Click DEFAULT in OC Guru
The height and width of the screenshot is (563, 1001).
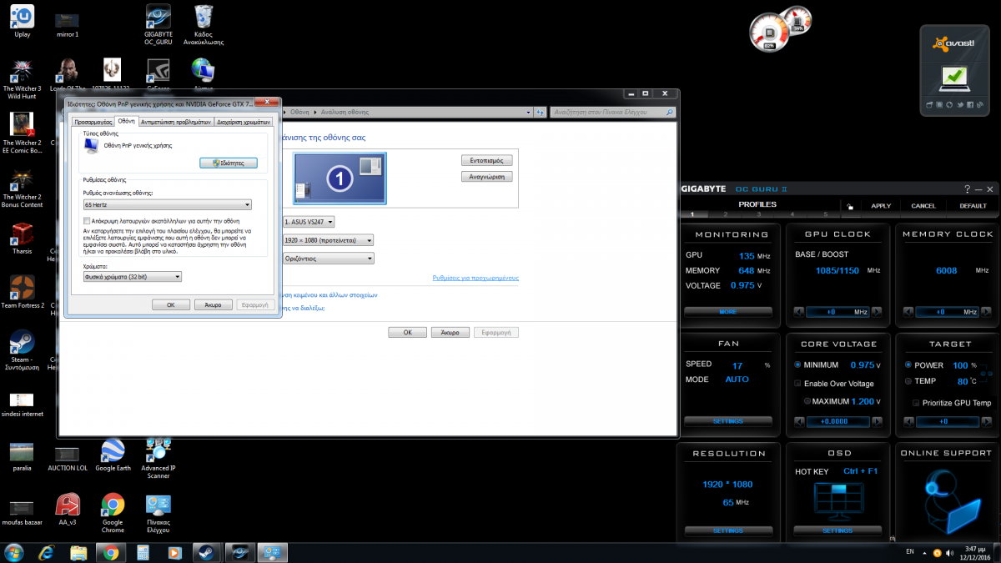point(973,206)
